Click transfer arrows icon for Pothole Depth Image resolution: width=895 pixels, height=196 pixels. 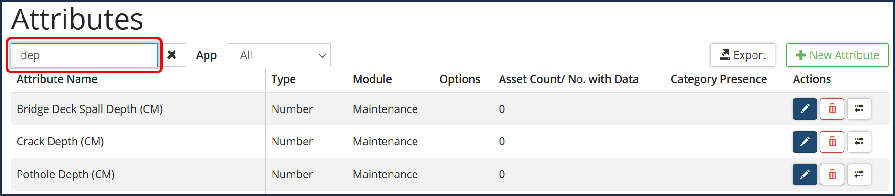pyautogui.click(x=859, y=174)
